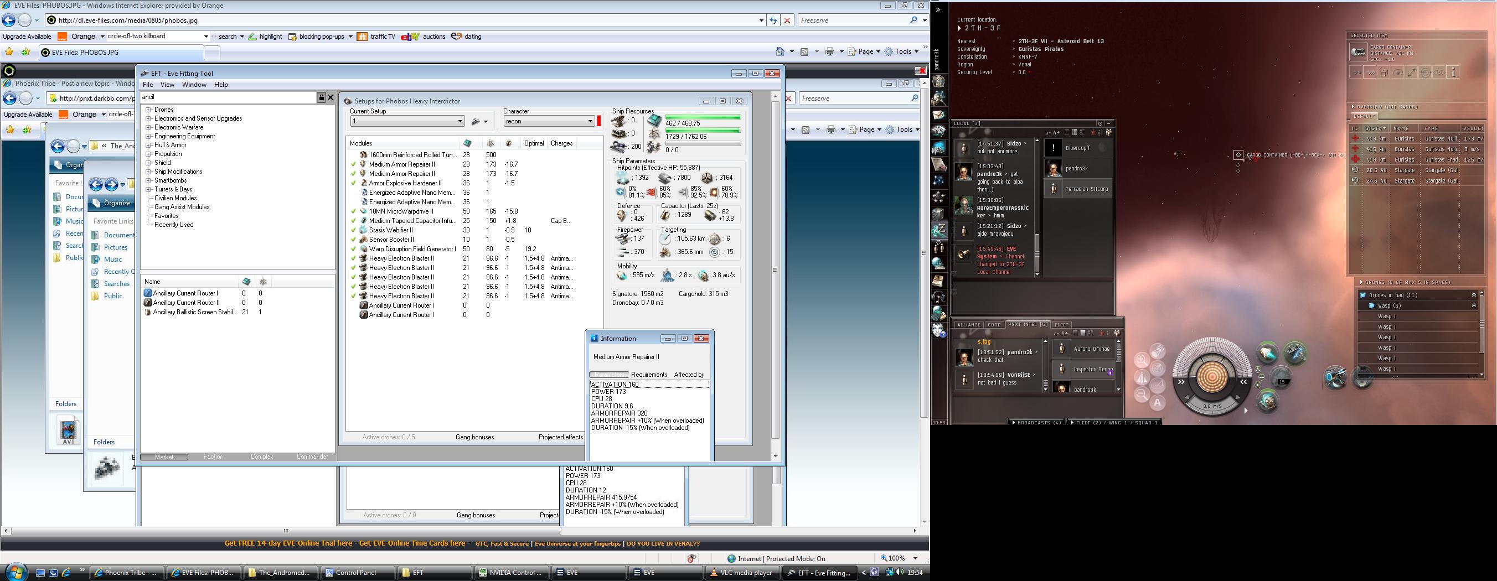Click Show Info icon in Selected Item panel
The width and height of the screenshot is (1497, 581).
click(x=1453, y=72)
